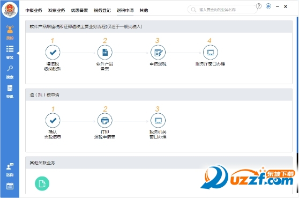Select the 税务机关窗口办理 monitor icon
Image resolution: width=299 pixels, height=198 pixels.
pos(158,121)
